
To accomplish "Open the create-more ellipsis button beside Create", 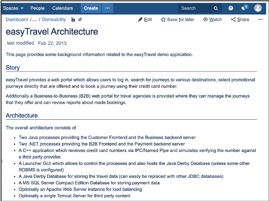I will tap(108, 8).
